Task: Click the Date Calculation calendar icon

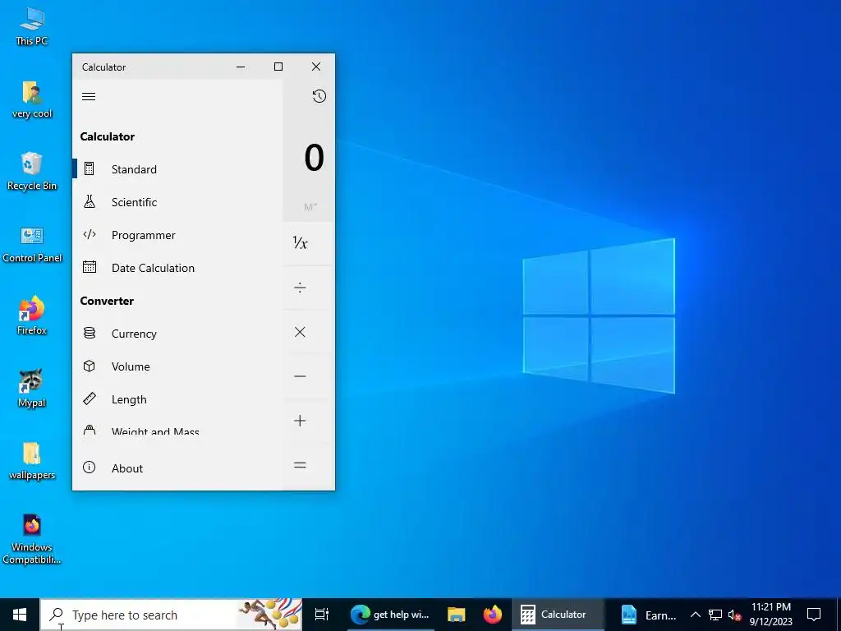Action: (x=90, y=267)
